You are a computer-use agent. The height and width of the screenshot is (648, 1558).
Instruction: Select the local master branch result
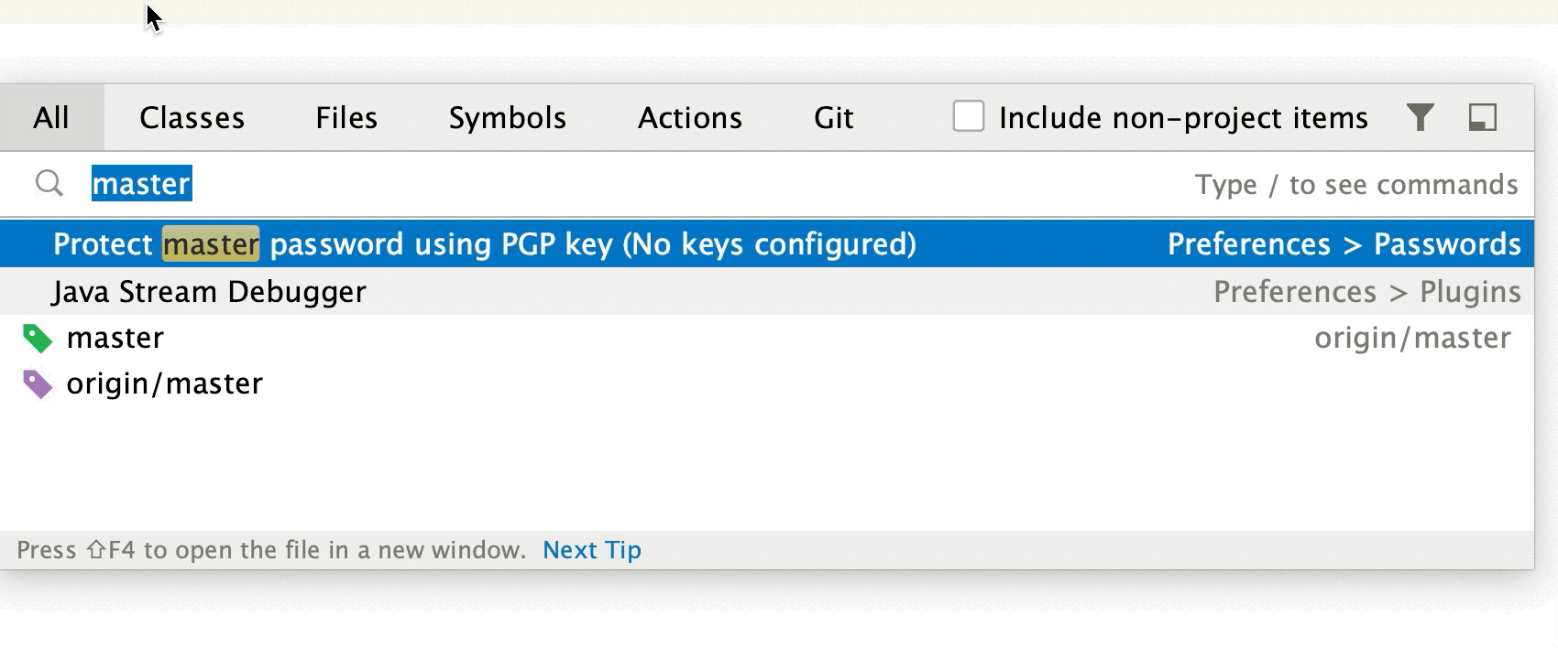[x=115, y=337]
